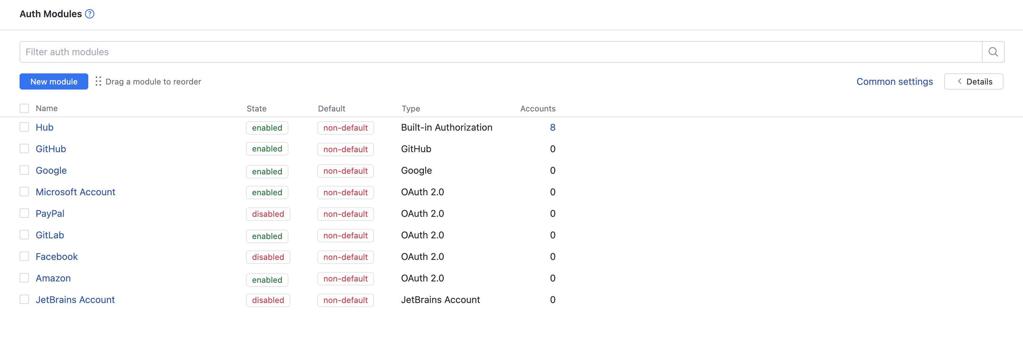
Task: Click the Auth Modules help icon
Action: tap(90, 13)
